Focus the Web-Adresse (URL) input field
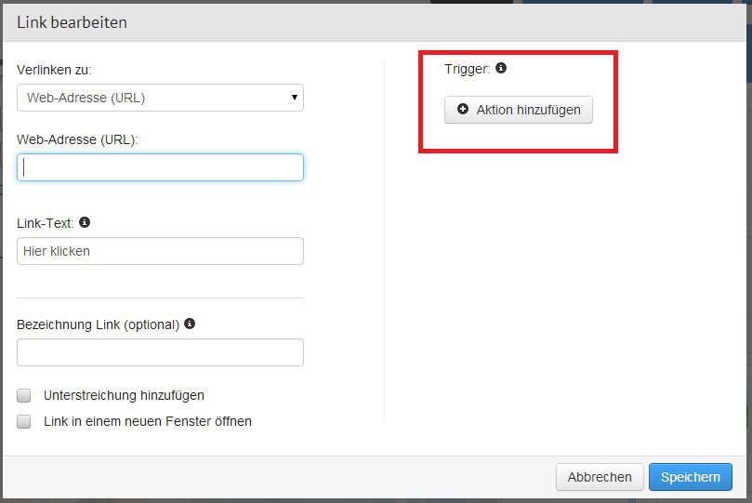752x503 pixels. 160,167
